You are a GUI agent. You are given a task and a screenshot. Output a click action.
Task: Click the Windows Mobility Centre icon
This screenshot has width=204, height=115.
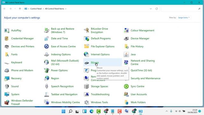click(x=47, y=102)
